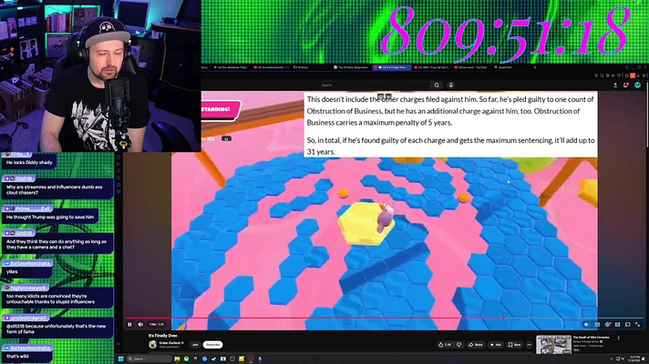Screen dimensions: 649x364
Task: Click the chat message that's wild
Action: tap(17, 356)
